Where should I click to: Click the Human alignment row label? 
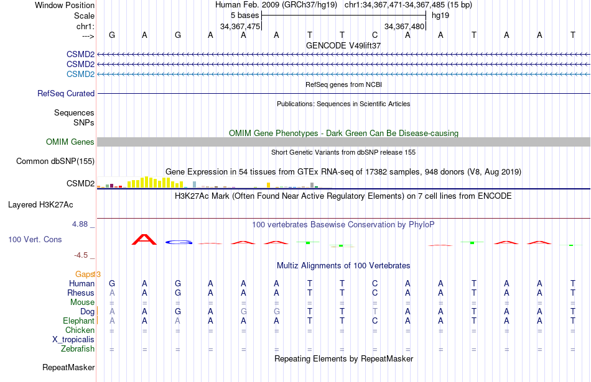pyautogui.click(x=81, y=283)
